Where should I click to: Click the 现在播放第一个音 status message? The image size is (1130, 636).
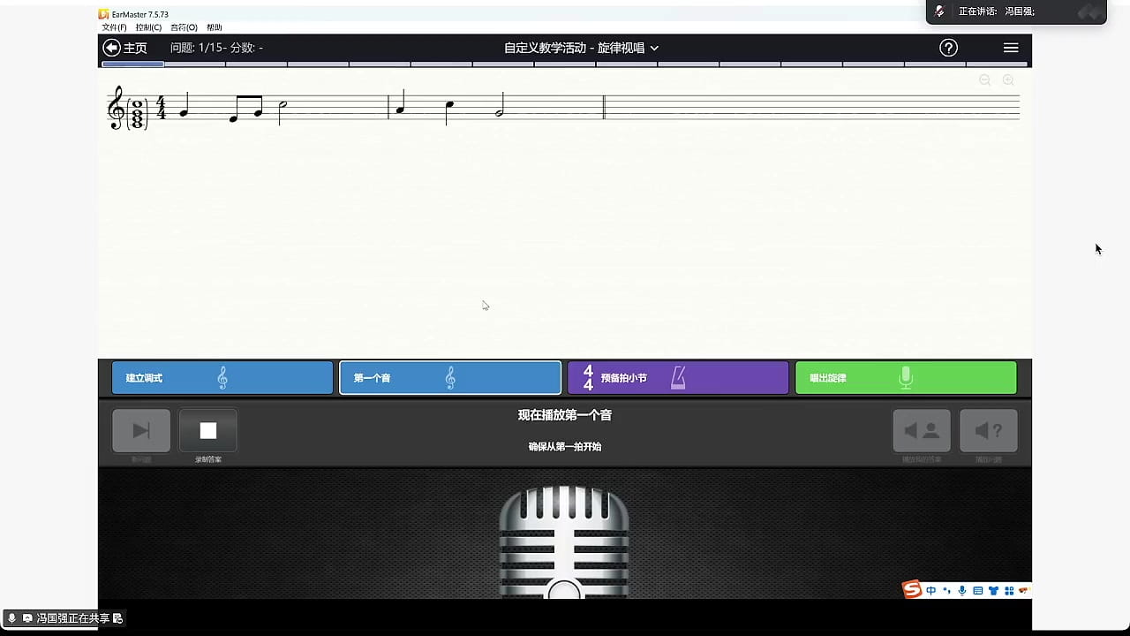coord(565,415)
